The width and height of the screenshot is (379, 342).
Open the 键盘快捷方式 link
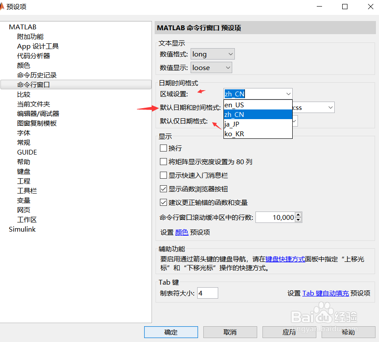pyautogui.click(x=285, y=259)
